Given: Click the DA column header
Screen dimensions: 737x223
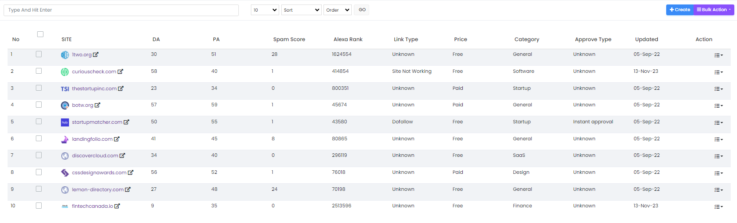Looking at the screenshot, I should (x=156, y=39).
